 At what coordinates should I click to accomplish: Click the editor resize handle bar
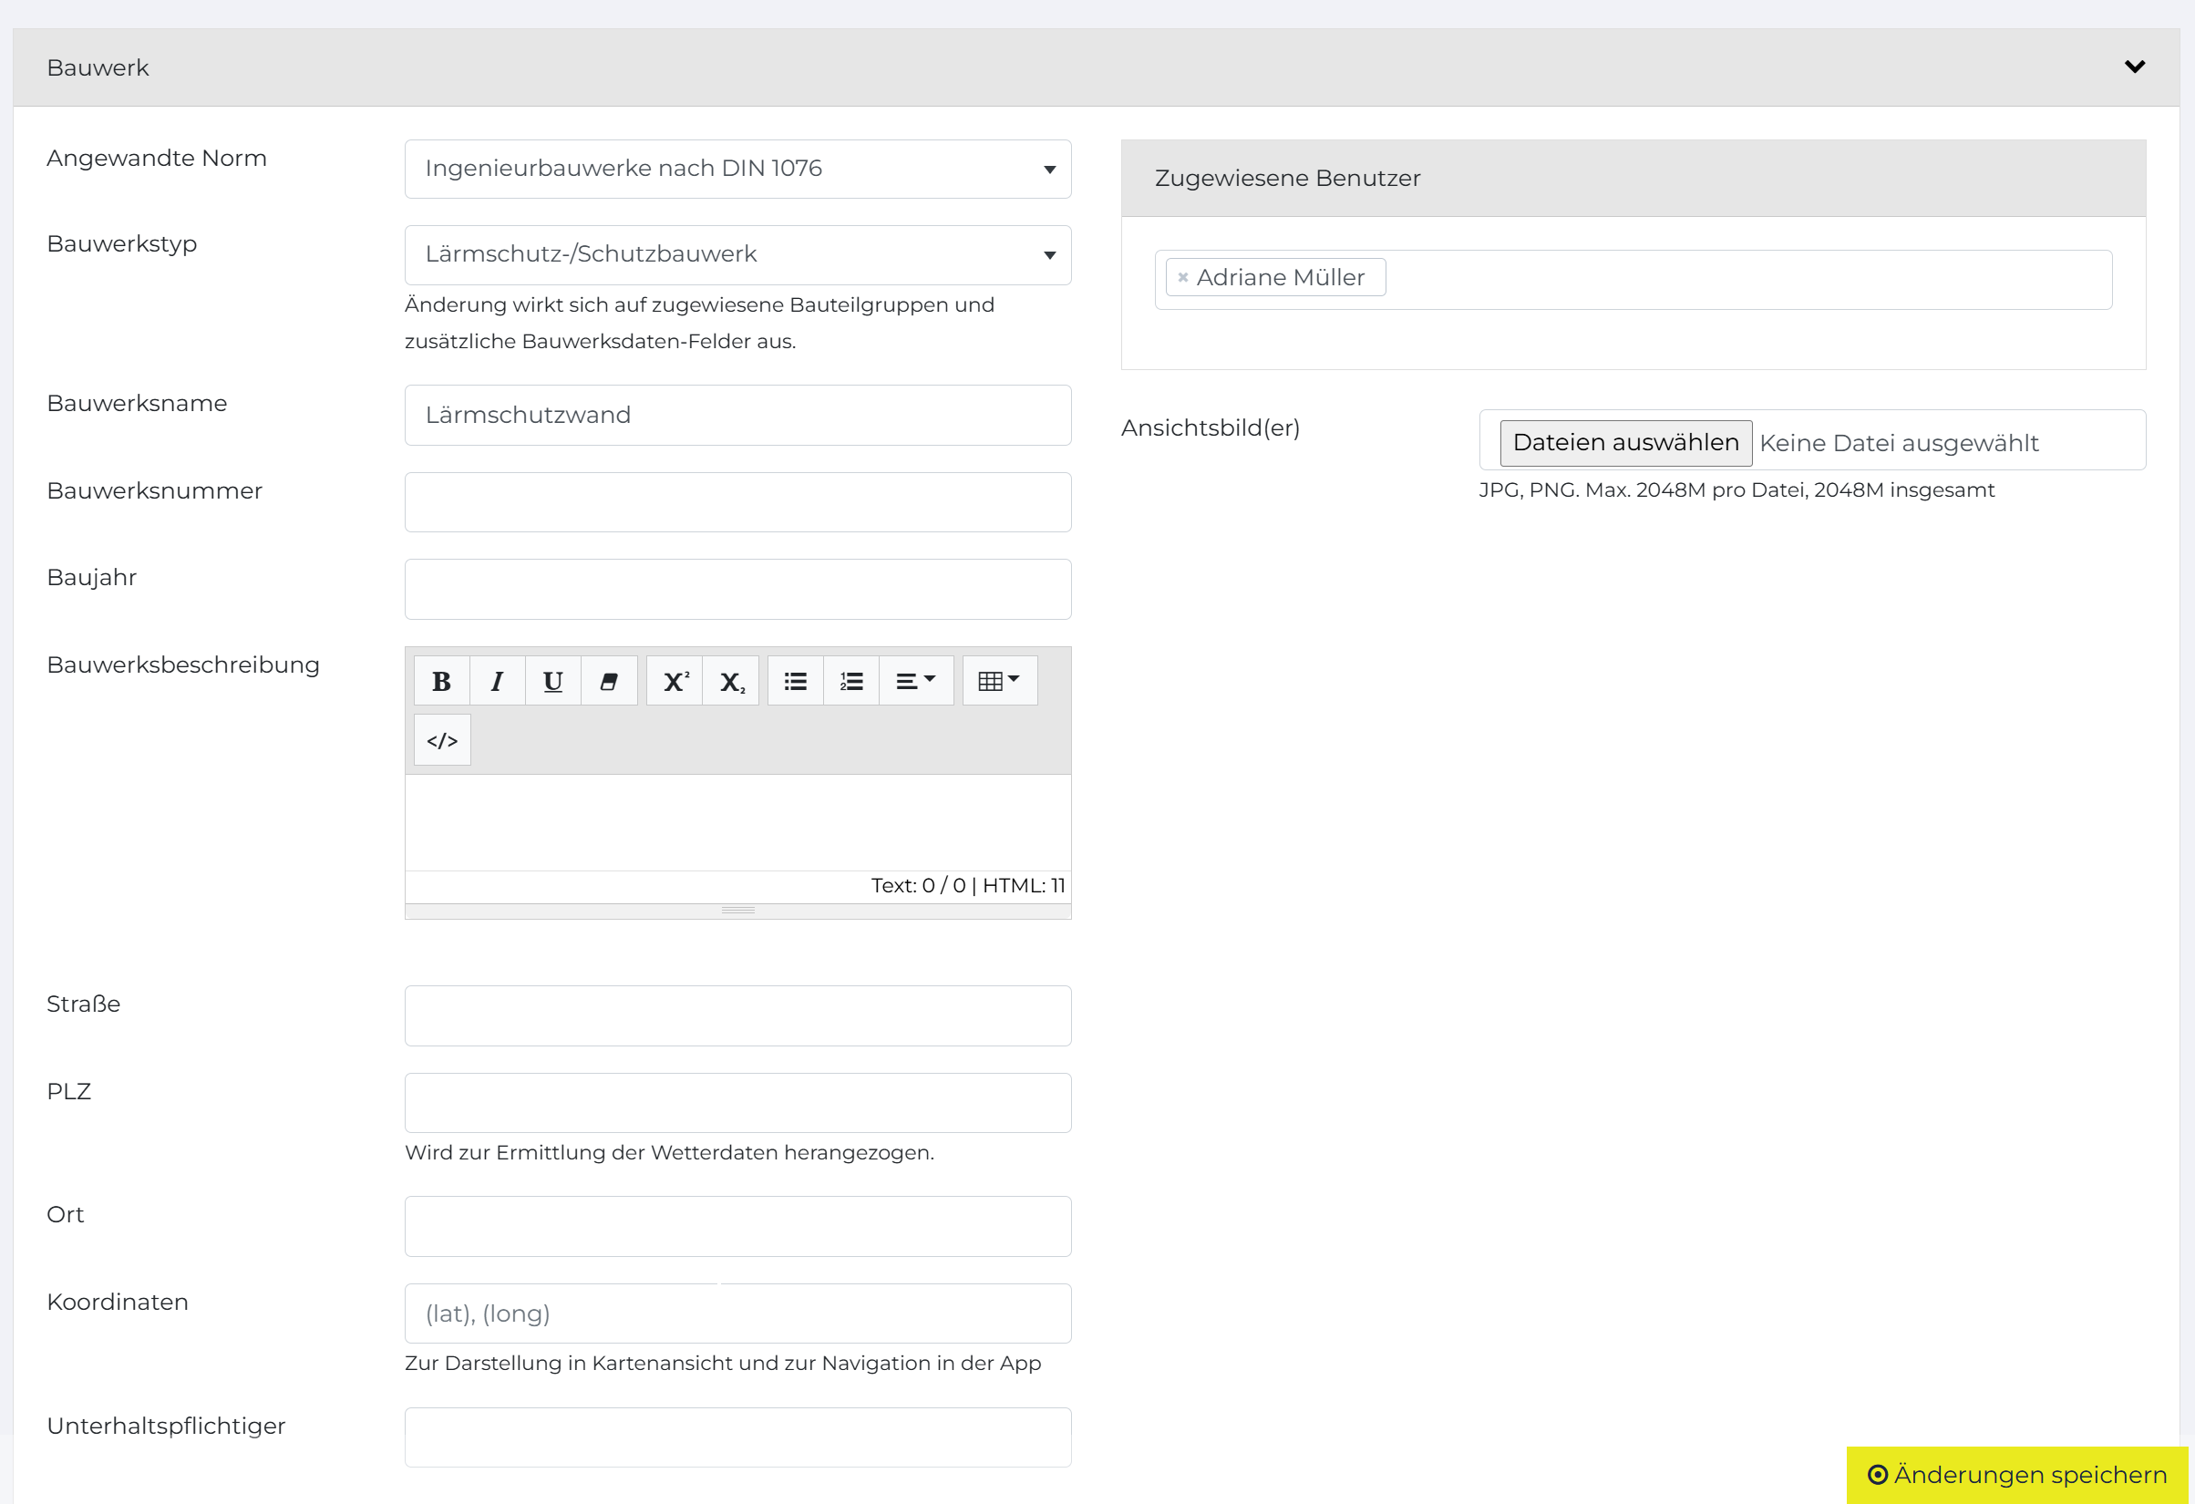coord(737,911)
